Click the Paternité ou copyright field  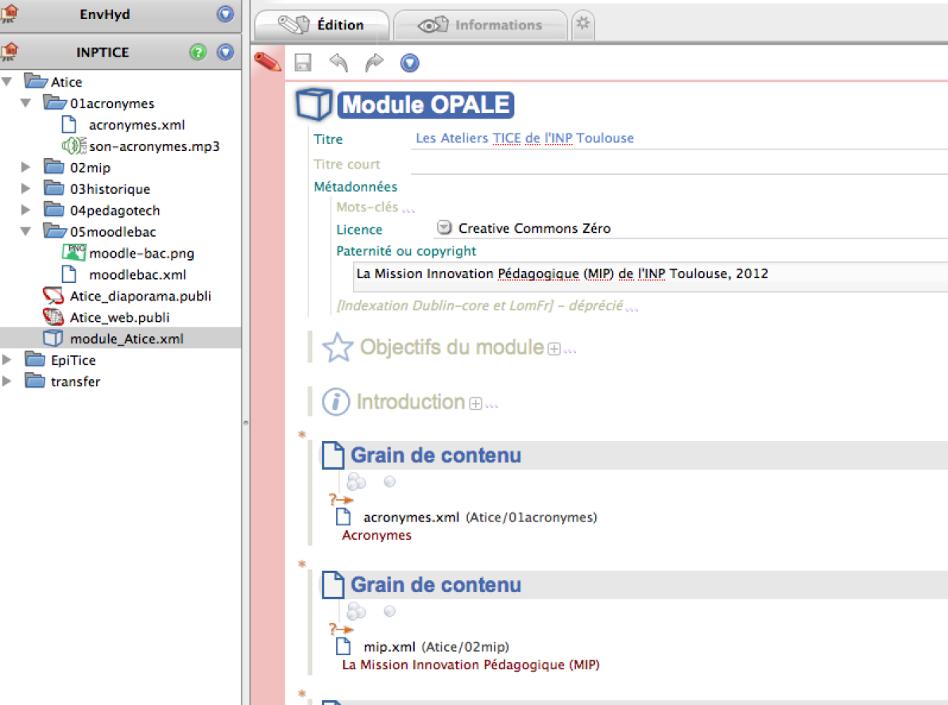648,274
